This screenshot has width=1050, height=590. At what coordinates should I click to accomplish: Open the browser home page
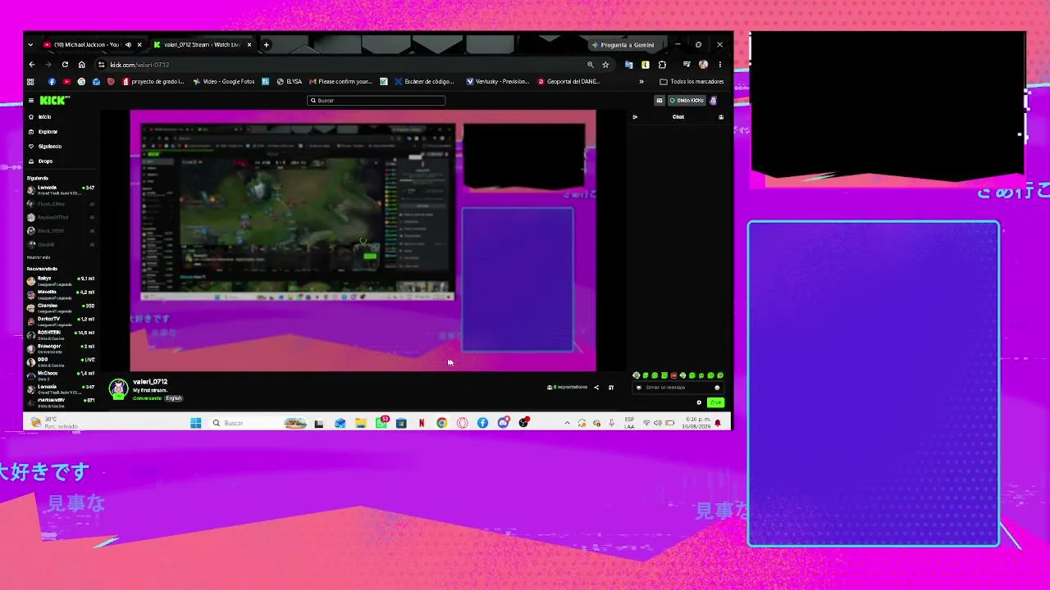point(81,65)
